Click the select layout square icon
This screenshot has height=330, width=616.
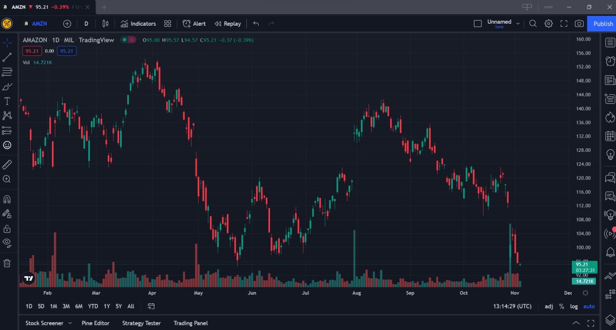pos(477,24)
